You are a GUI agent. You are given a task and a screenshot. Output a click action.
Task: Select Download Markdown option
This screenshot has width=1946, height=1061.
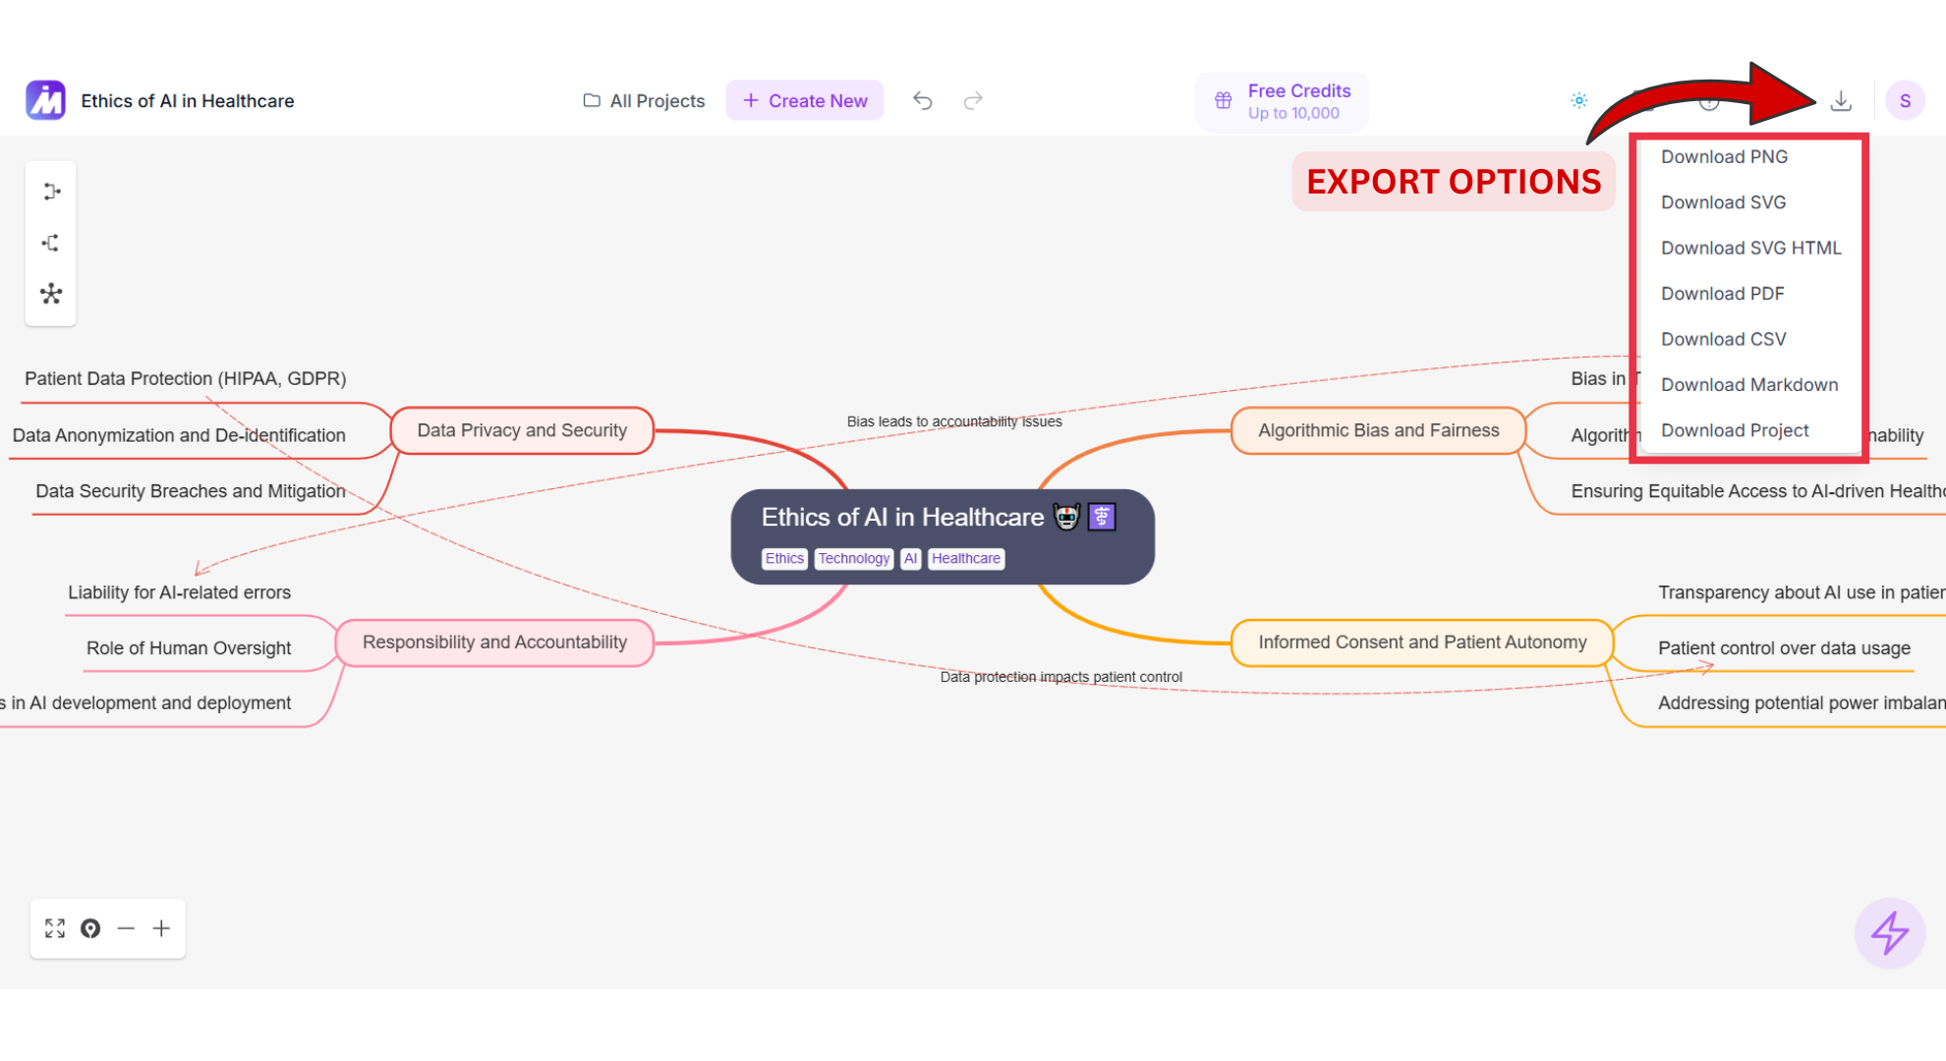tap(1748, 385)
